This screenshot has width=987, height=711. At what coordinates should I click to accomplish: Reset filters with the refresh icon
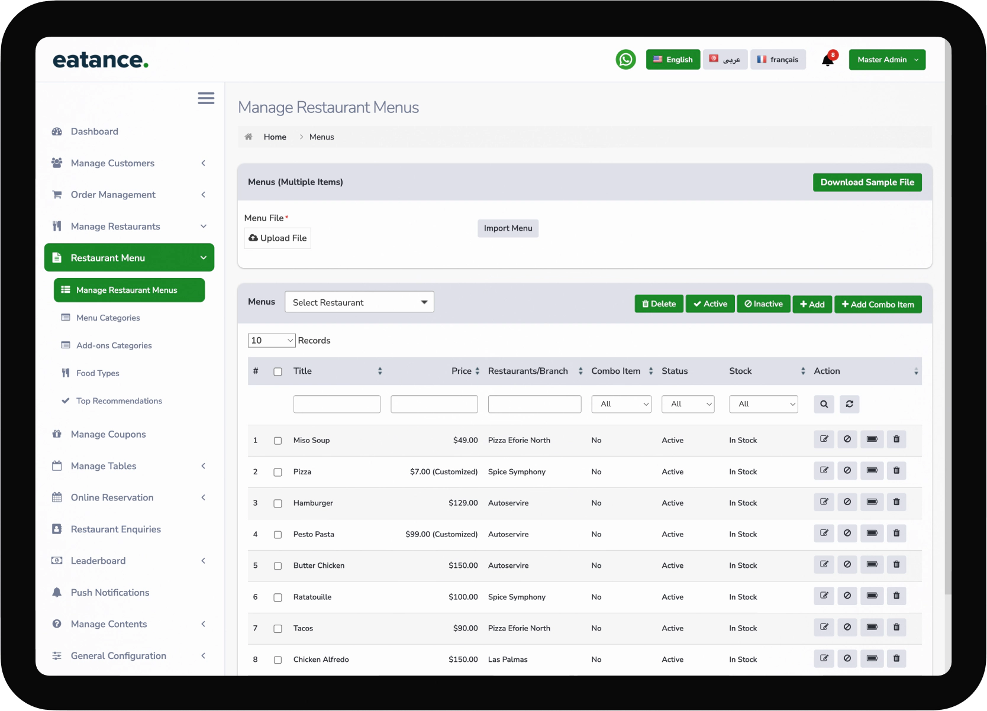click(x=849, y=404)
